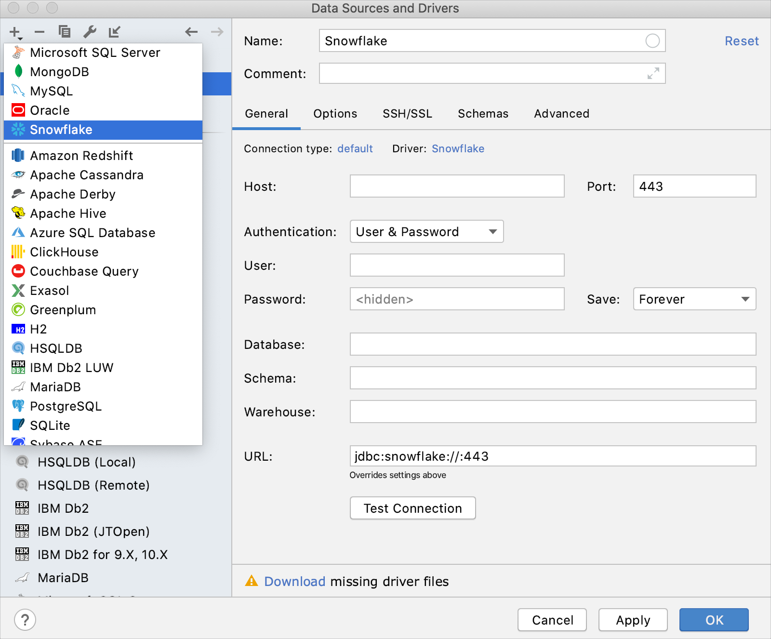Choose ClickHouse in the popup list
This screenshot has height=639, width=771.
point(103,252)
